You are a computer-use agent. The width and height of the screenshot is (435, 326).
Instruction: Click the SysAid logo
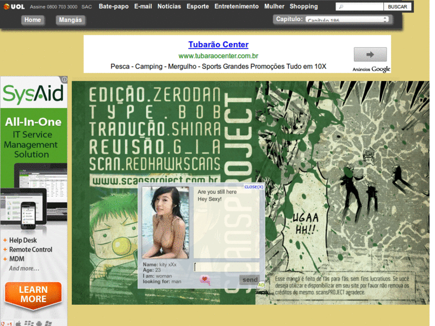[x=33, y=93]
